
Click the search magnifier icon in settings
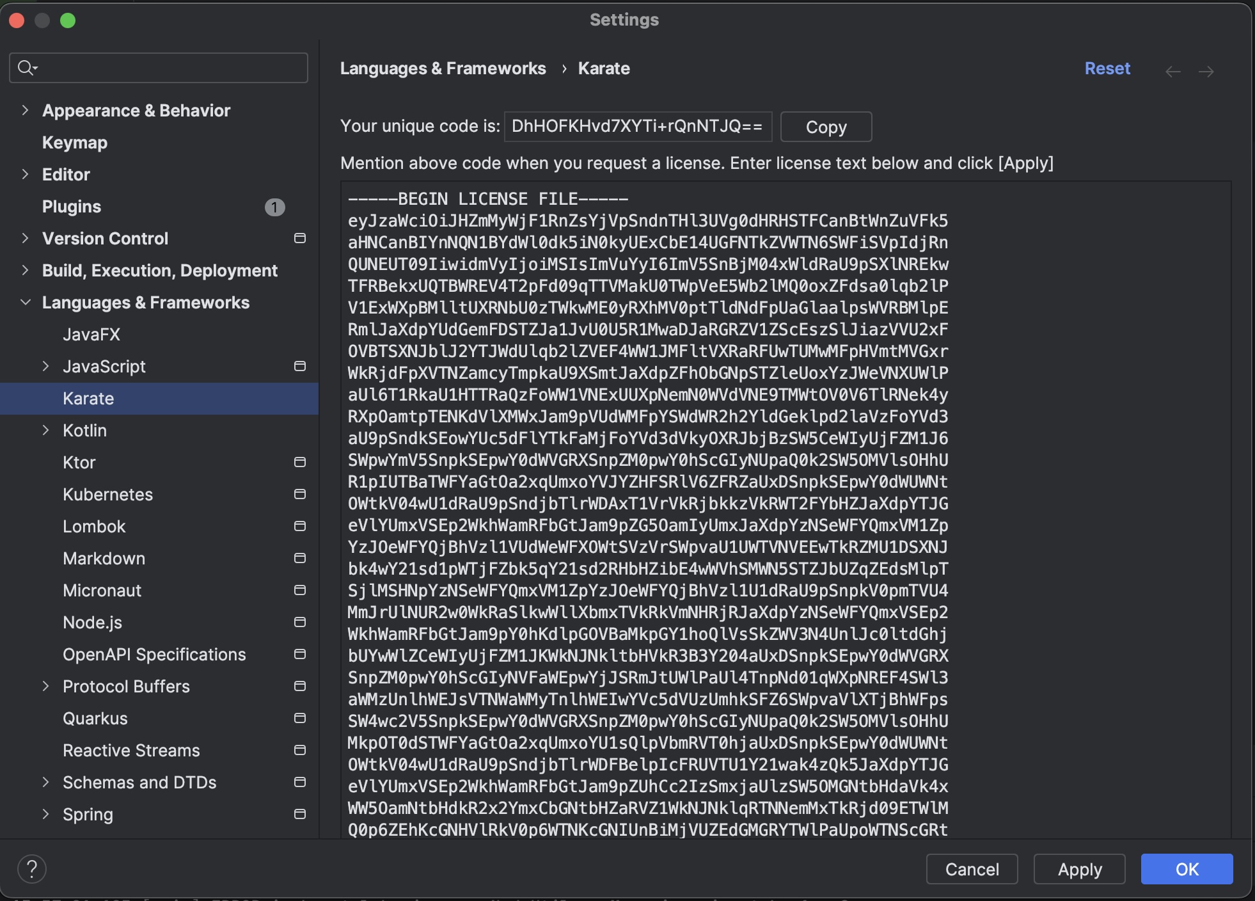pos(26,68)
